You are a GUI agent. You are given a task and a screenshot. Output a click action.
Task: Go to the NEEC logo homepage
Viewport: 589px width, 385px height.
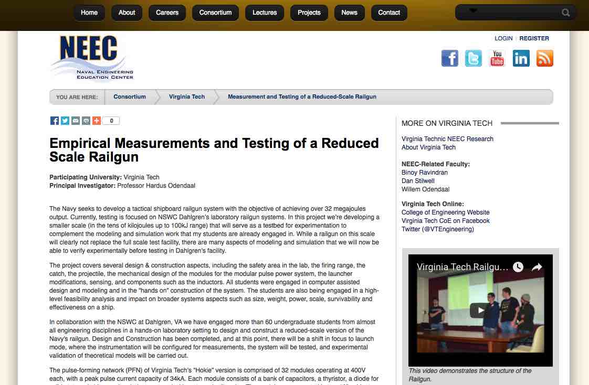[x=92, y=58]
